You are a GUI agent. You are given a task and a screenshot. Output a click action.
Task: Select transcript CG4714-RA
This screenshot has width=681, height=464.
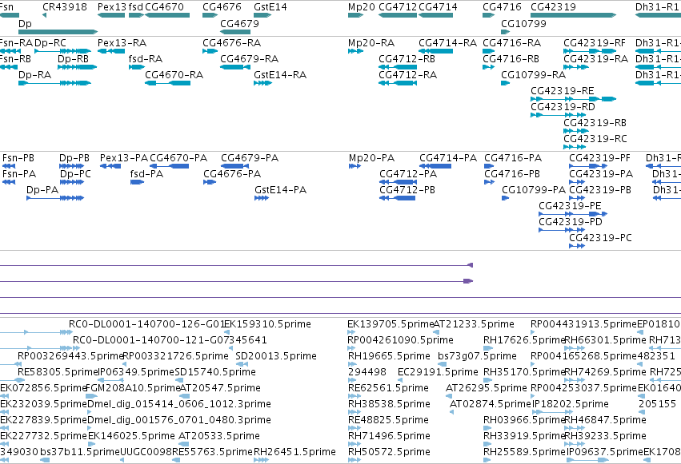448,43
